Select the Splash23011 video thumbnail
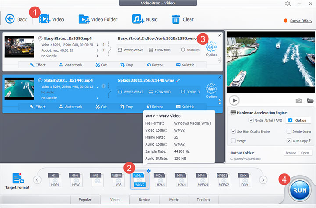The image size is (316, 208). click(x=19, y=89)
